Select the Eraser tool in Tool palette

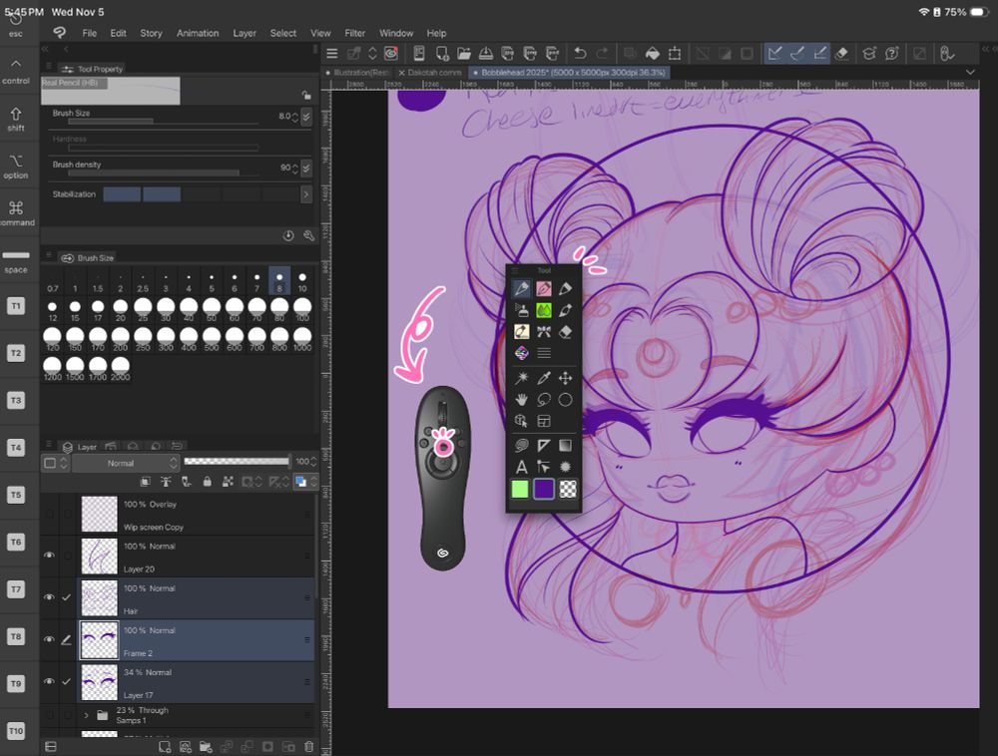[x=565, y=332]
